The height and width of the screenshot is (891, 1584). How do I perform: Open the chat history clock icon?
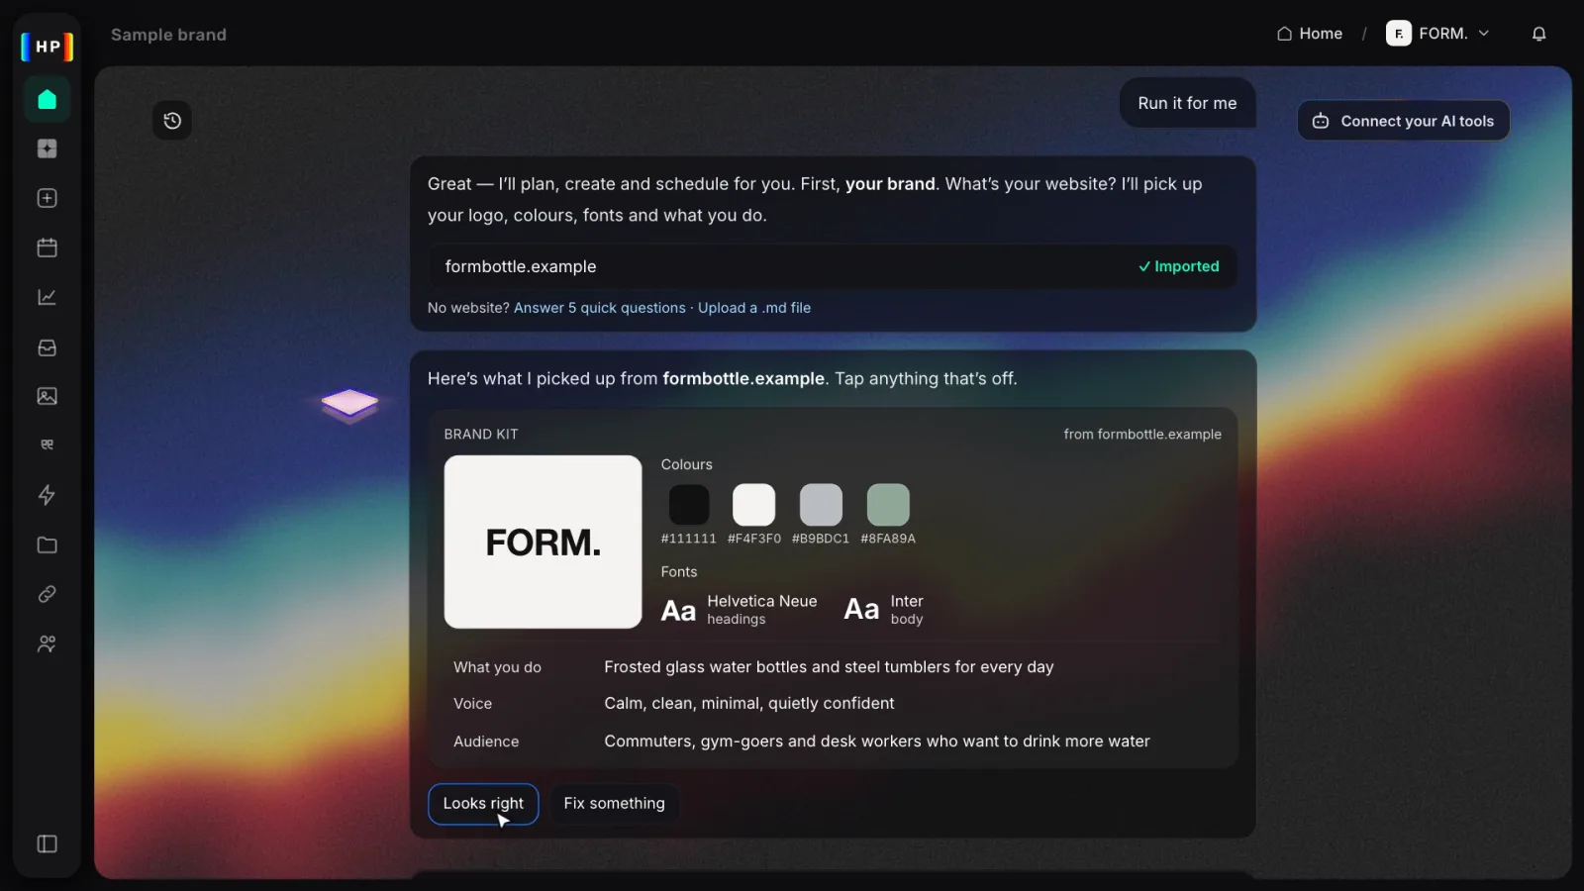[x=172, y=121]
